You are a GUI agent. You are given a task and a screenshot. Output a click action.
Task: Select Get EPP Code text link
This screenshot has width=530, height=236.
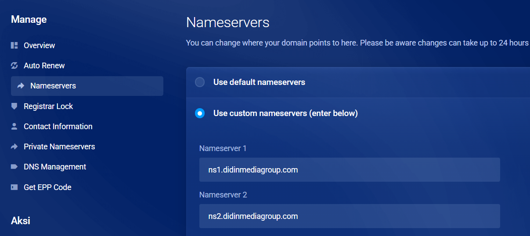47,187
